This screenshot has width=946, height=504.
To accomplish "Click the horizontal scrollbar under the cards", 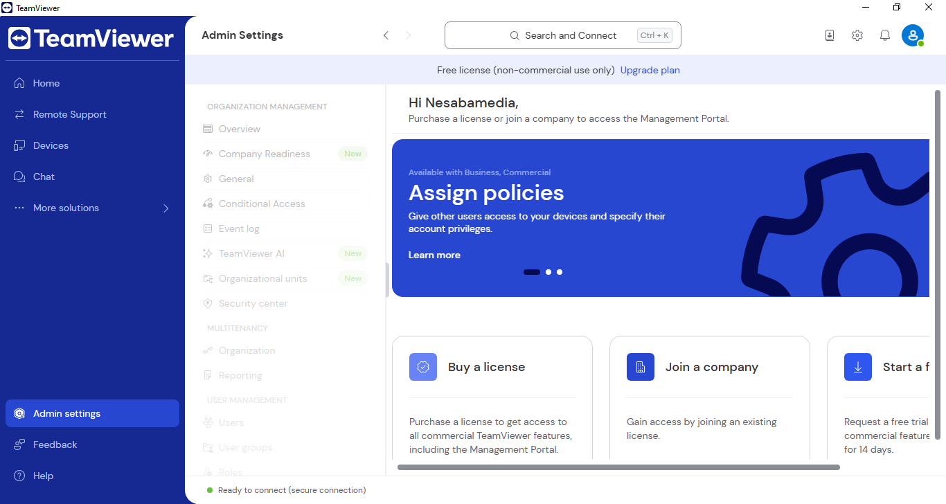I will tap(618, 467).
